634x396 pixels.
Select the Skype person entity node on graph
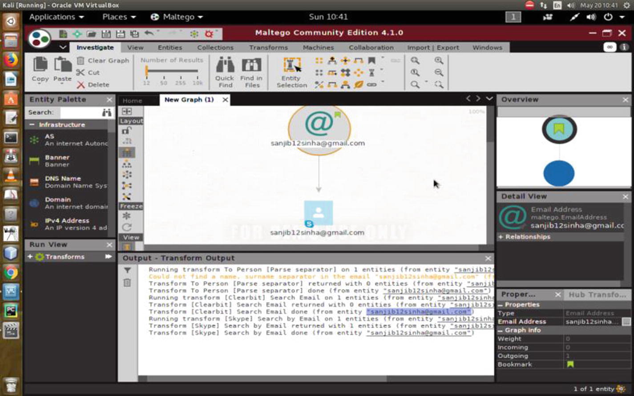[318, 214]
